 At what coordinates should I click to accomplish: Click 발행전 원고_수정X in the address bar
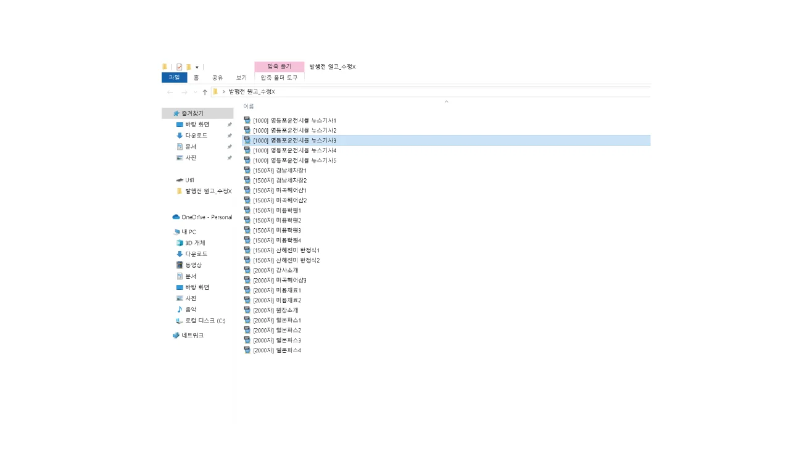click(x=252, y=91)
